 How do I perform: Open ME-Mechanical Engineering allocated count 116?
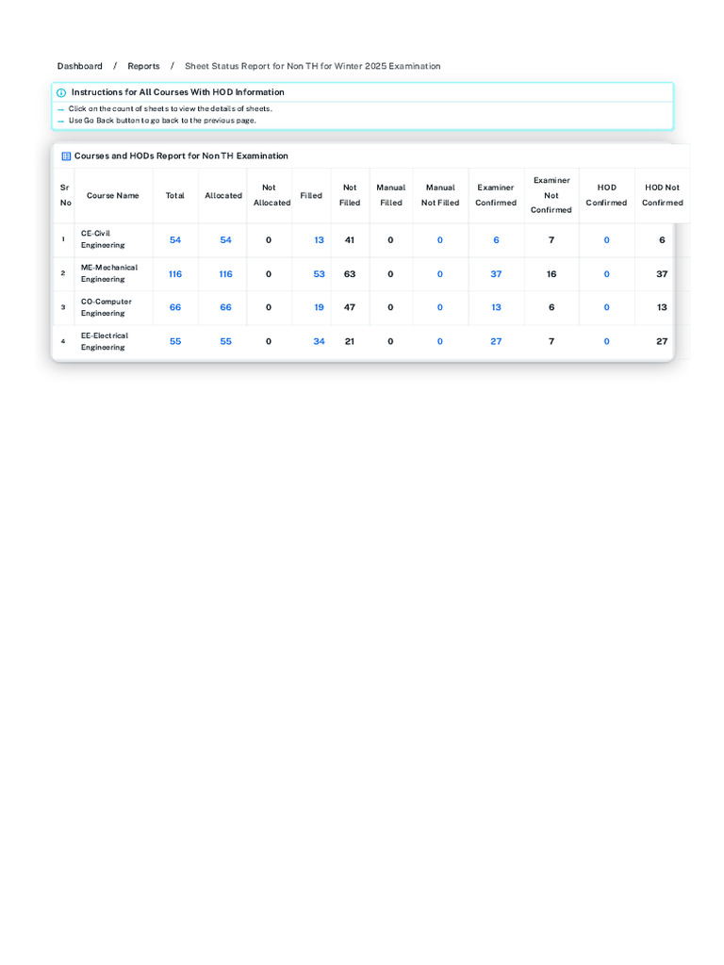[226, 274]
